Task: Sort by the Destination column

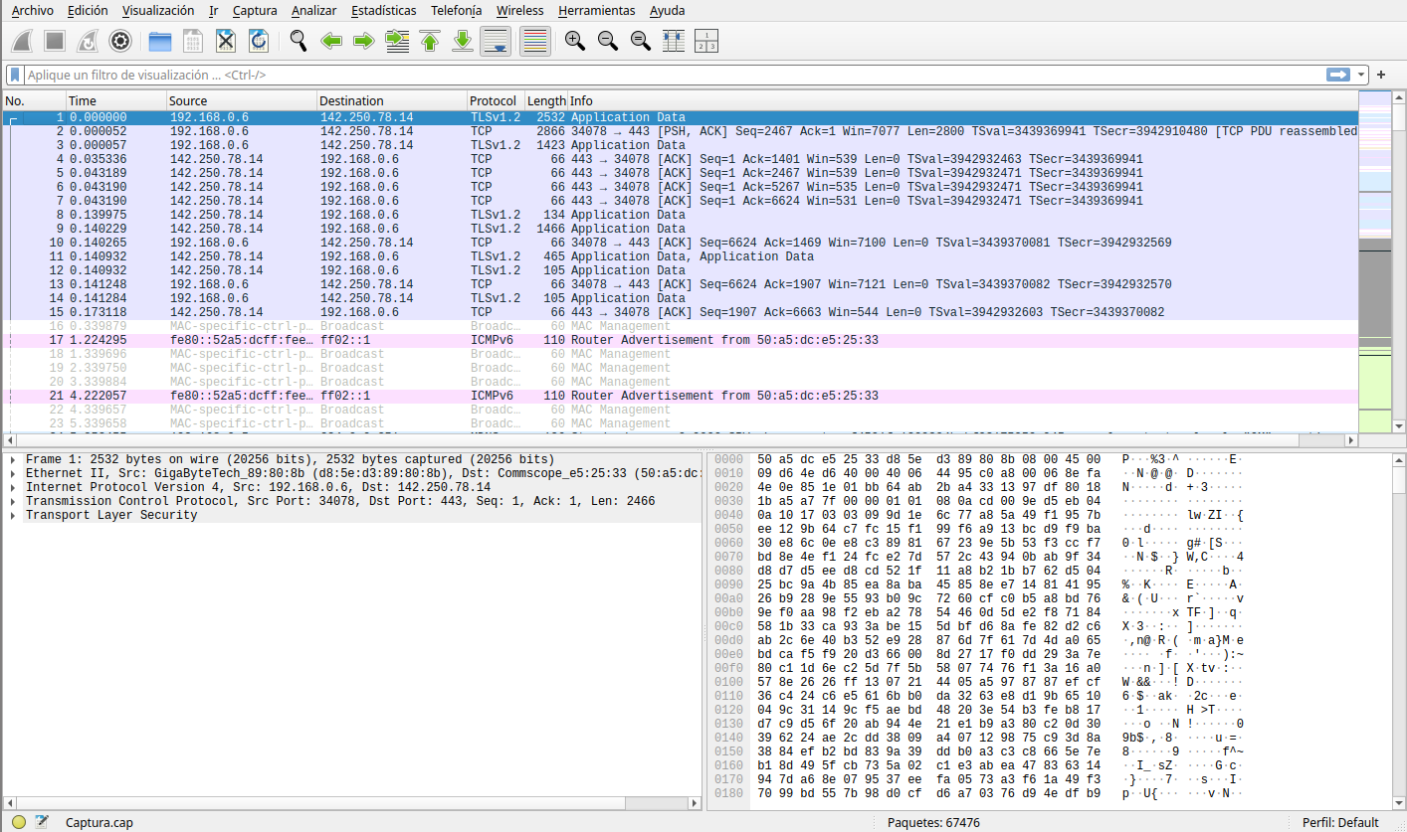Action: click(x=392, y=100)
